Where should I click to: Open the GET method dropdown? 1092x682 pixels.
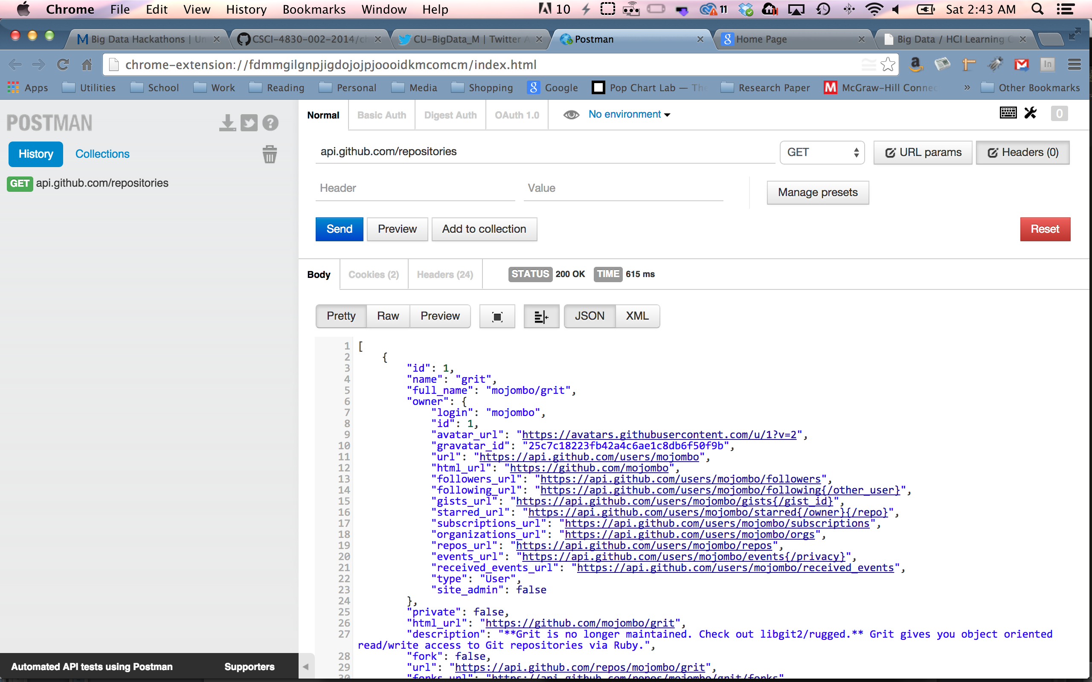coord(822,153)
